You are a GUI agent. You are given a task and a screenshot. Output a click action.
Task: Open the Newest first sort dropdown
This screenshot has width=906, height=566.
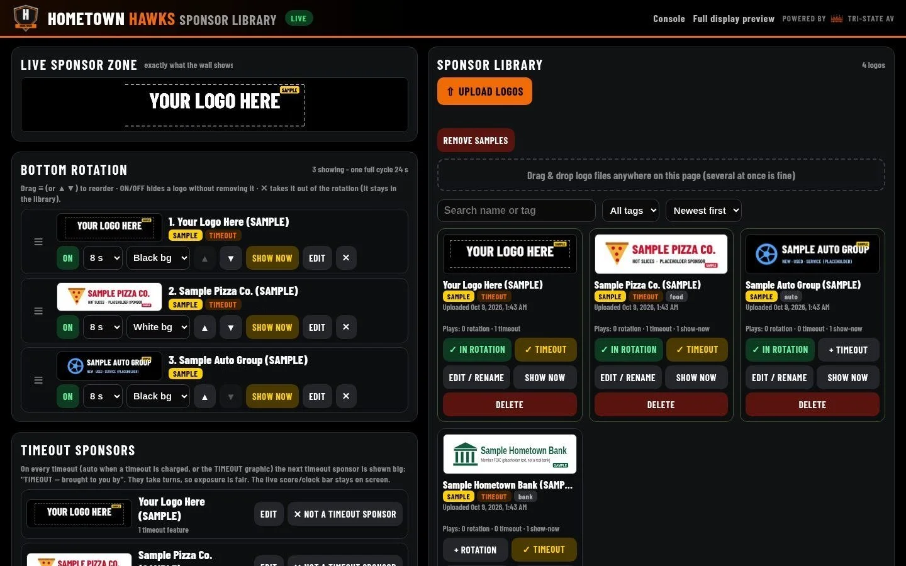704,211
